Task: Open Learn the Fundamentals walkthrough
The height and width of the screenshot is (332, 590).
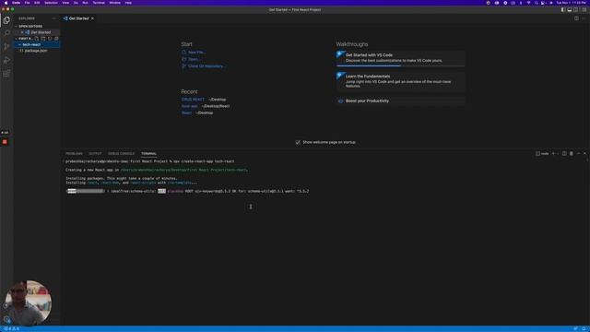Action: tap(400, 81)
